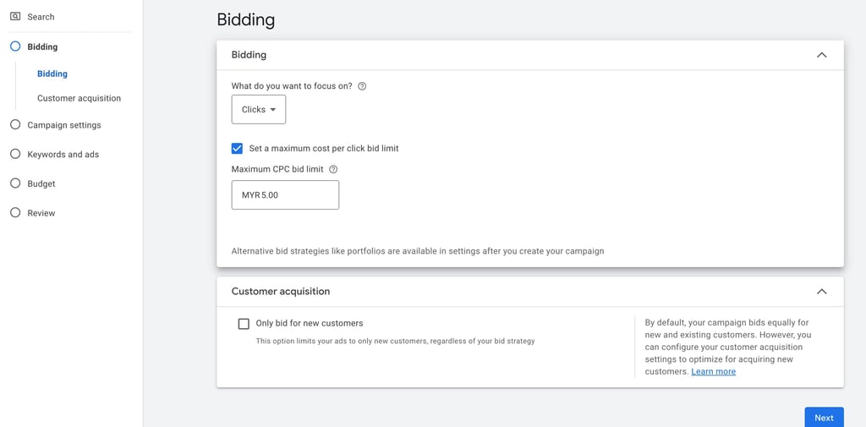The width and height of the screenshot is (866, 427).
Task: Open the Learn more link
Action: [713, 372]
